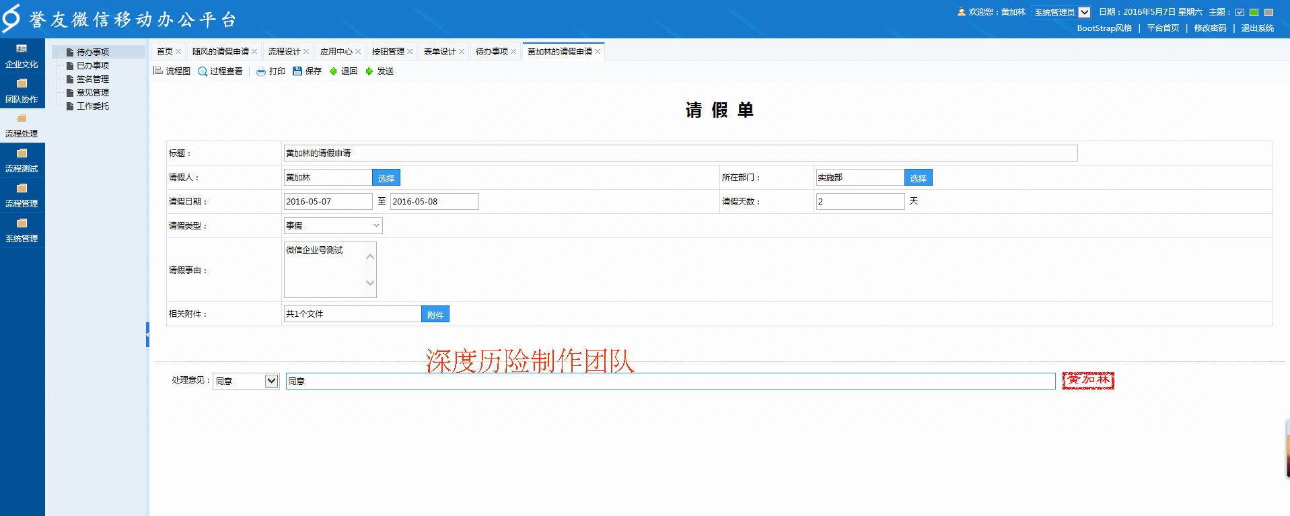Click the 黄加林 red signature stamp
Screen dimensions: 1290x516
(x=1088, y=380)
